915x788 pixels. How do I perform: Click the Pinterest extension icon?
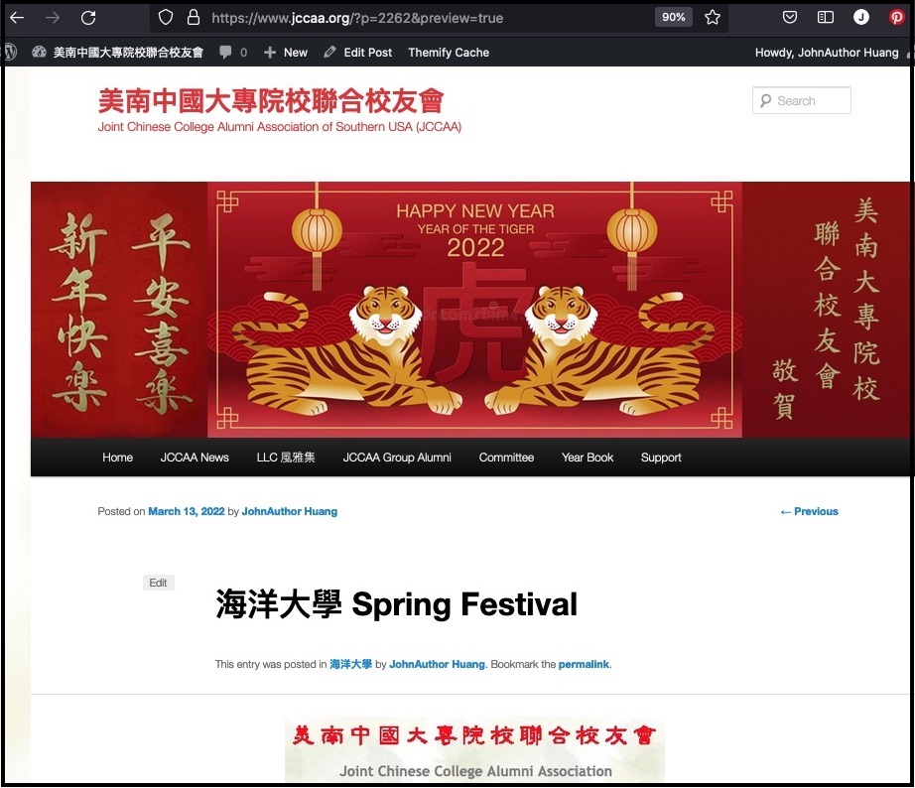coord(897,18)
